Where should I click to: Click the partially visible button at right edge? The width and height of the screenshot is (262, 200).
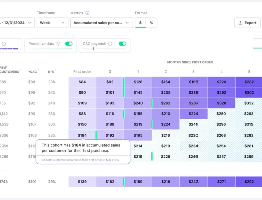click(257, 43)
